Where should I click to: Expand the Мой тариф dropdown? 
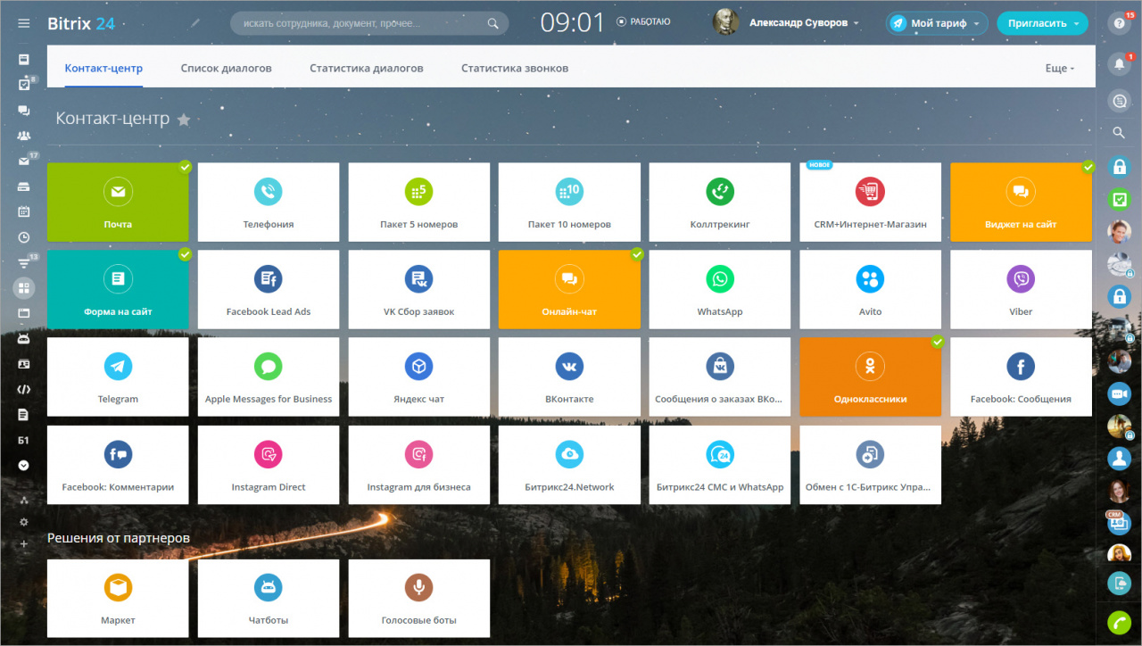tap(938, 23)
